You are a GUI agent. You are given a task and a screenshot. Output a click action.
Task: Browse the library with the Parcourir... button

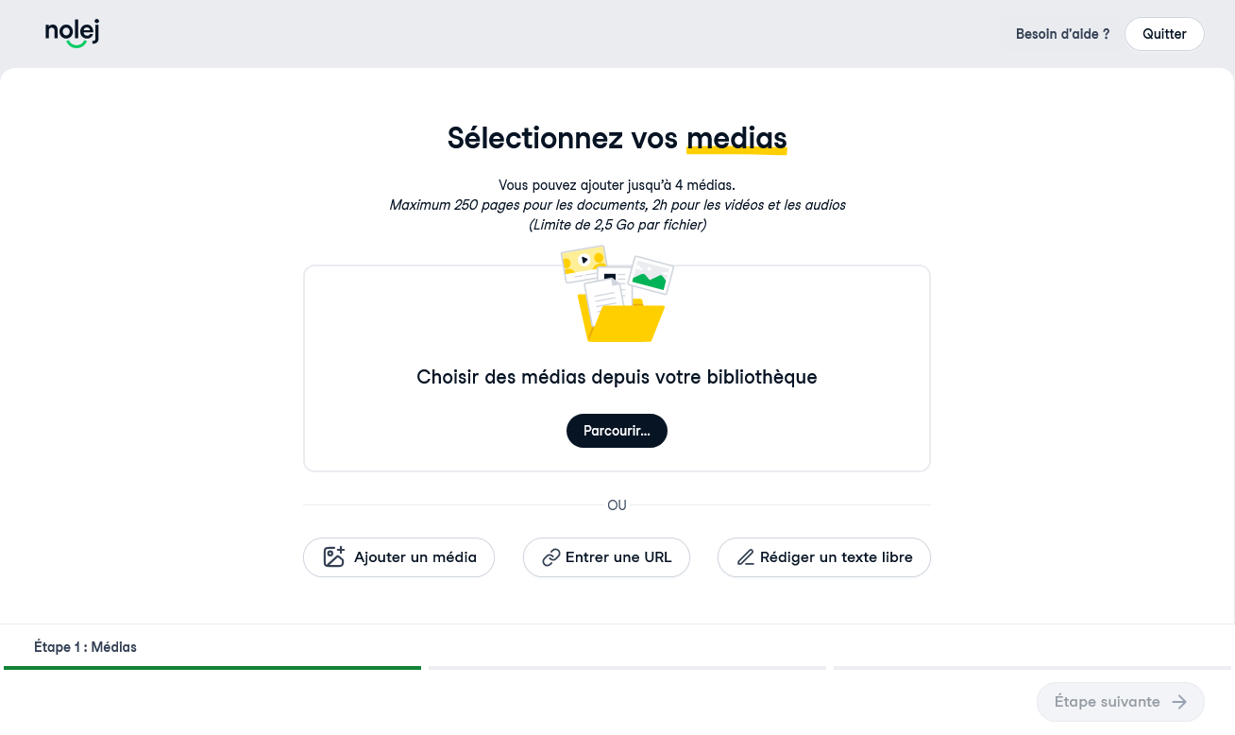pyautogui.click(x=617, y=431)
